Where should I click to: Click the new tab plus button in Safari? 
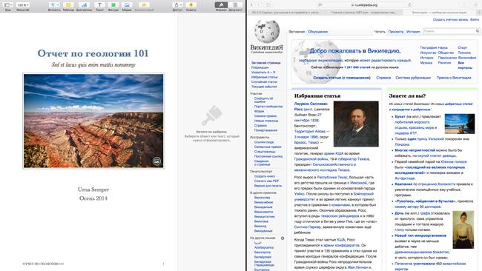(478, 13)
